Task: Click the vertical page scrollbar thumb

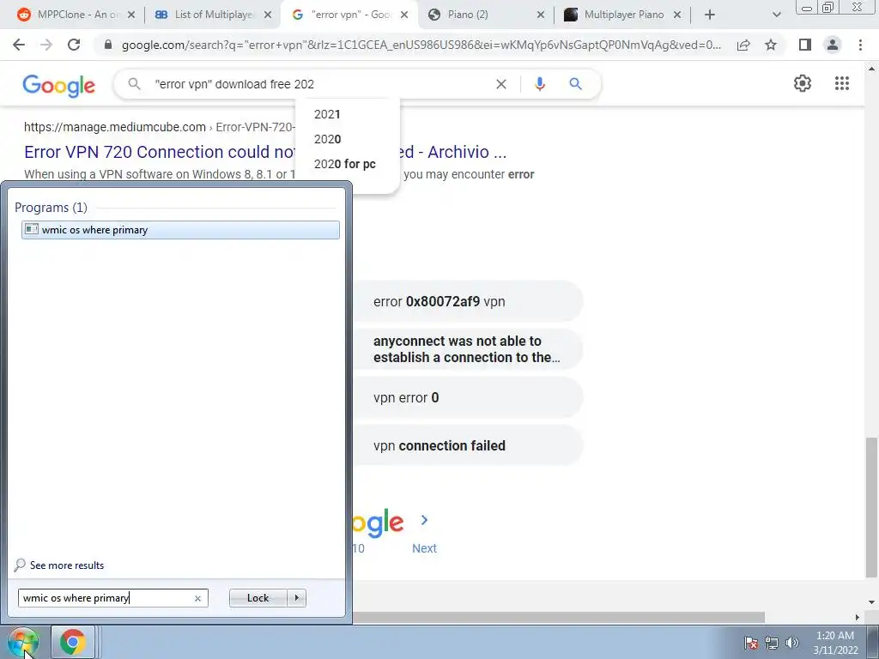Action: tap(871, 506)
